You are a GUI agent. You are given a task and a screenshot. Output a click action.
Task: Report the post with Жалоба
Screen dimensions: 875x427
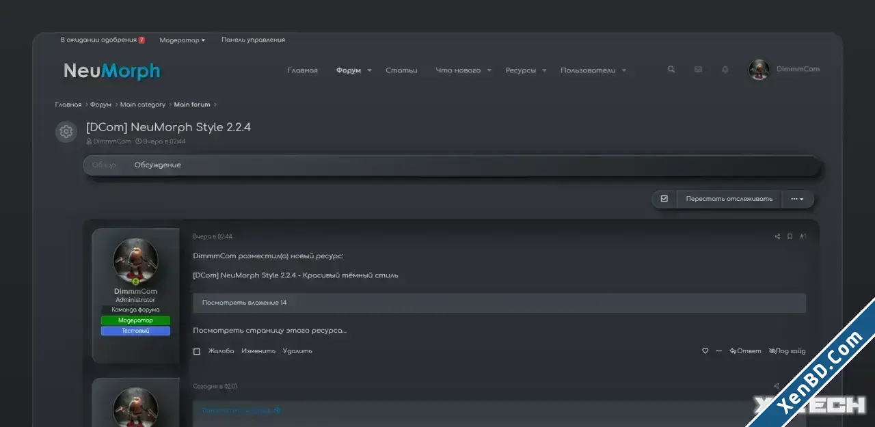click(x=221, y=351)
